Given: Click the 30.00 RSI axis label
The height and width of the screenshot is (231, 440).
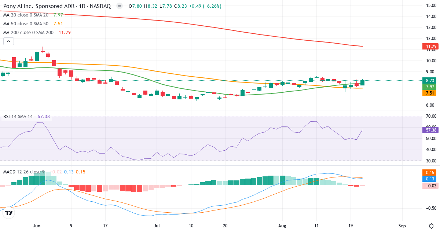Looking at the screenshot, I should [430, 161].
